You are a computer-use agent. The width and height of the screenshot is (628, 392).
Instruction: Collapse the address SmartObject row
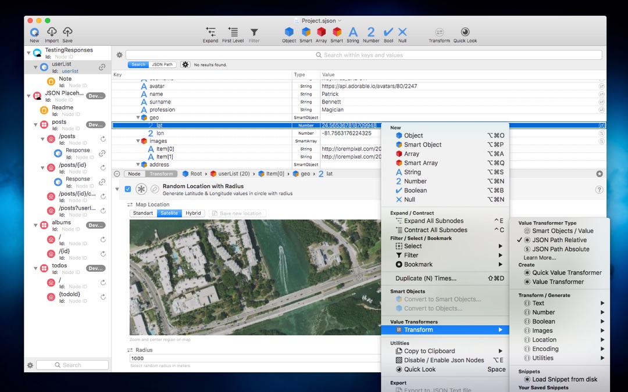click(x=138, y=164)
